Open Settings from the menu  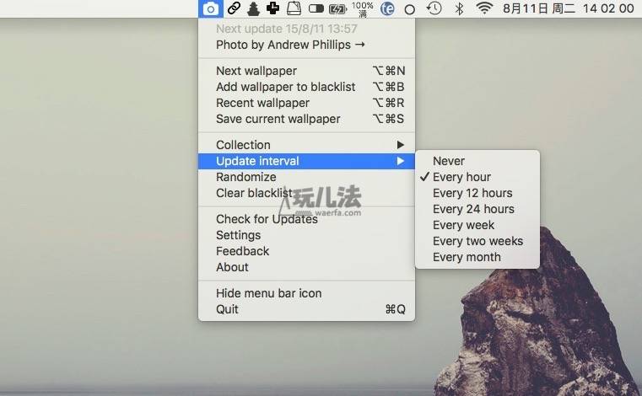point(307,235)
